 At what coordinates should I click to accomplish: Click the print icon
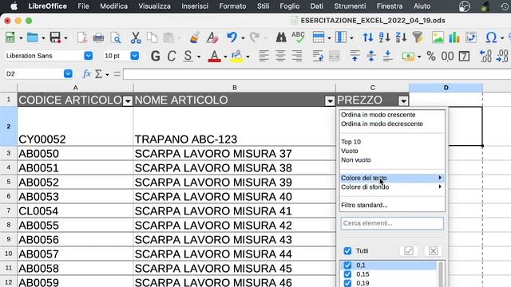[x=98, y=37]
